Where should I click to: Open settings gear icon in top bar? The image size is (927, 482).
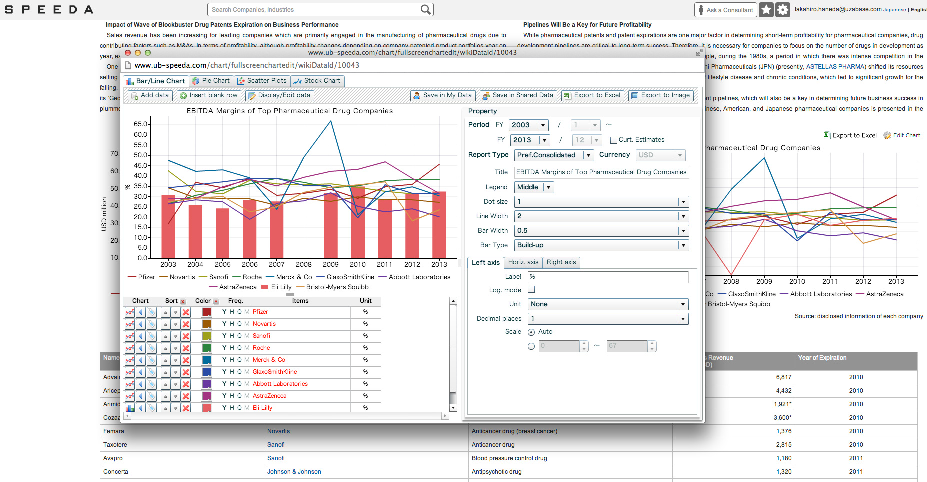tap(783, 10)
